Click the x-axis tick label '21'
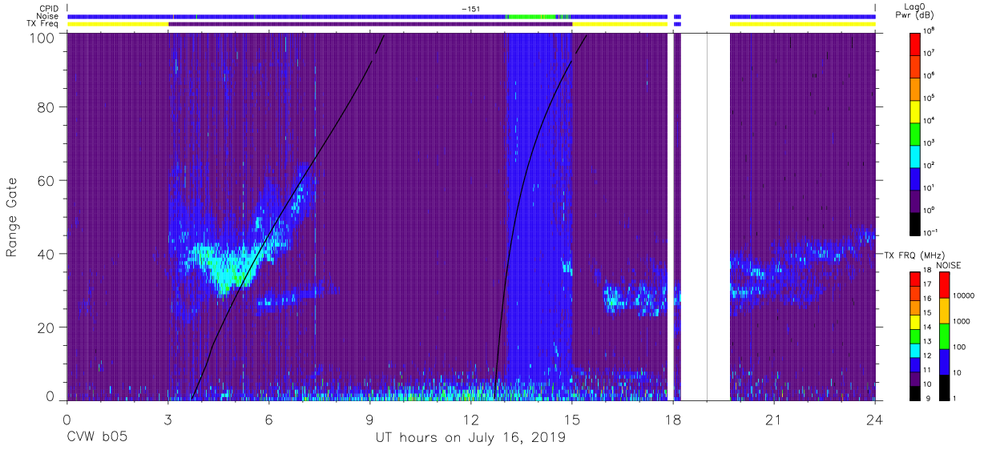Screen dimensions: 984x454 774,419
